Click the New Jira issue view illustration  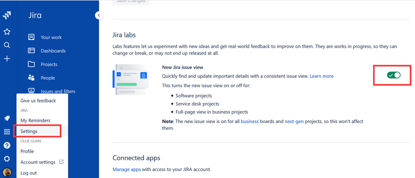pos(130,79)
